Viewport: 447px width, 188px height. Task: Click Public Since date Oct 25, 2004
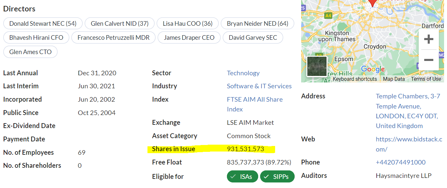tap(97, 113)
